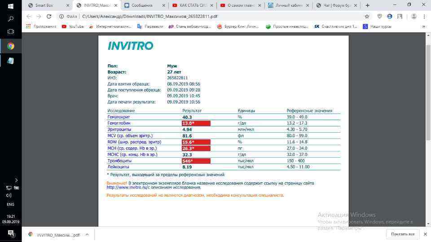Switch input language from ENG
This screenshot has height=242, width=431.
[10, 204]
